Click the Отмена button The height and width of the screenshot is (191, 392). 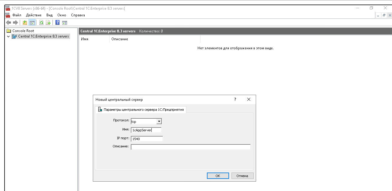pos(242,176)
